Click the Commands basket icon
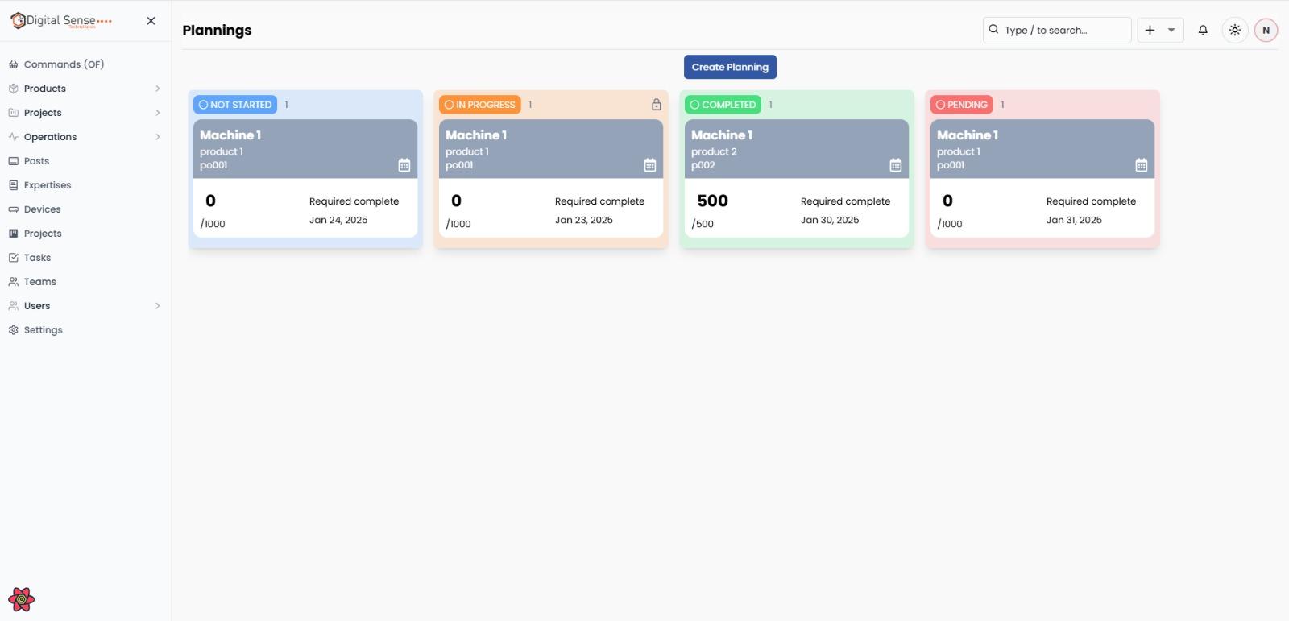Image resolution: width=1289 pixels, height=621 pixels. (13, 64)
